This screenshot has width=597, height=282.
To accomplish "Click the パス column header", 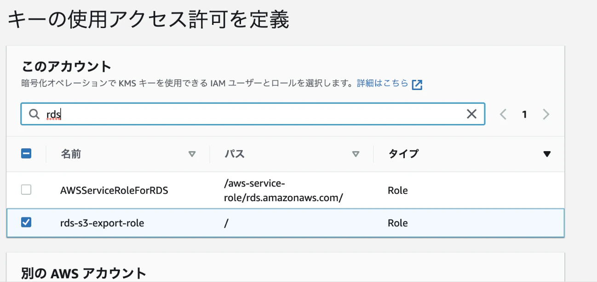I will coord(235,154).
